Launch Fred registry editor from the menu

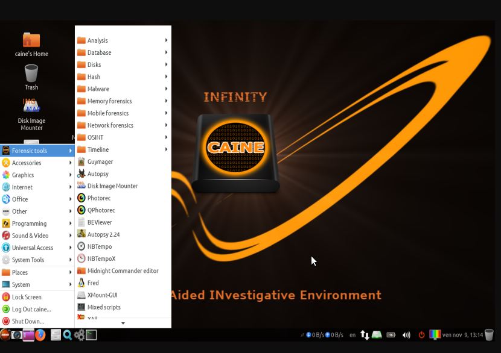123,283
